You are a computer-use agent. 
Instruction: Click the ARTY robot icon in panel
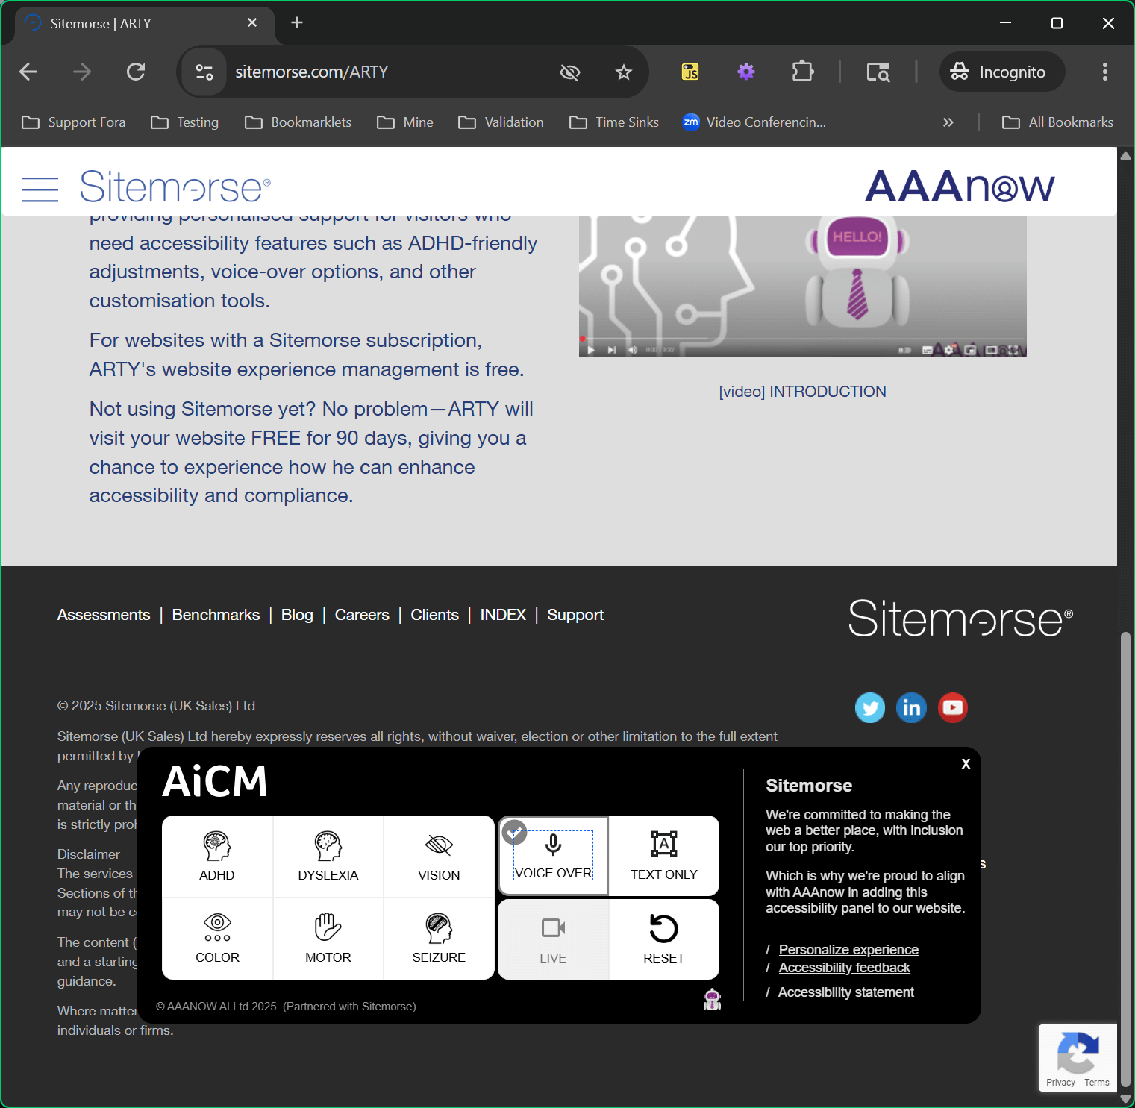(713, 999)
